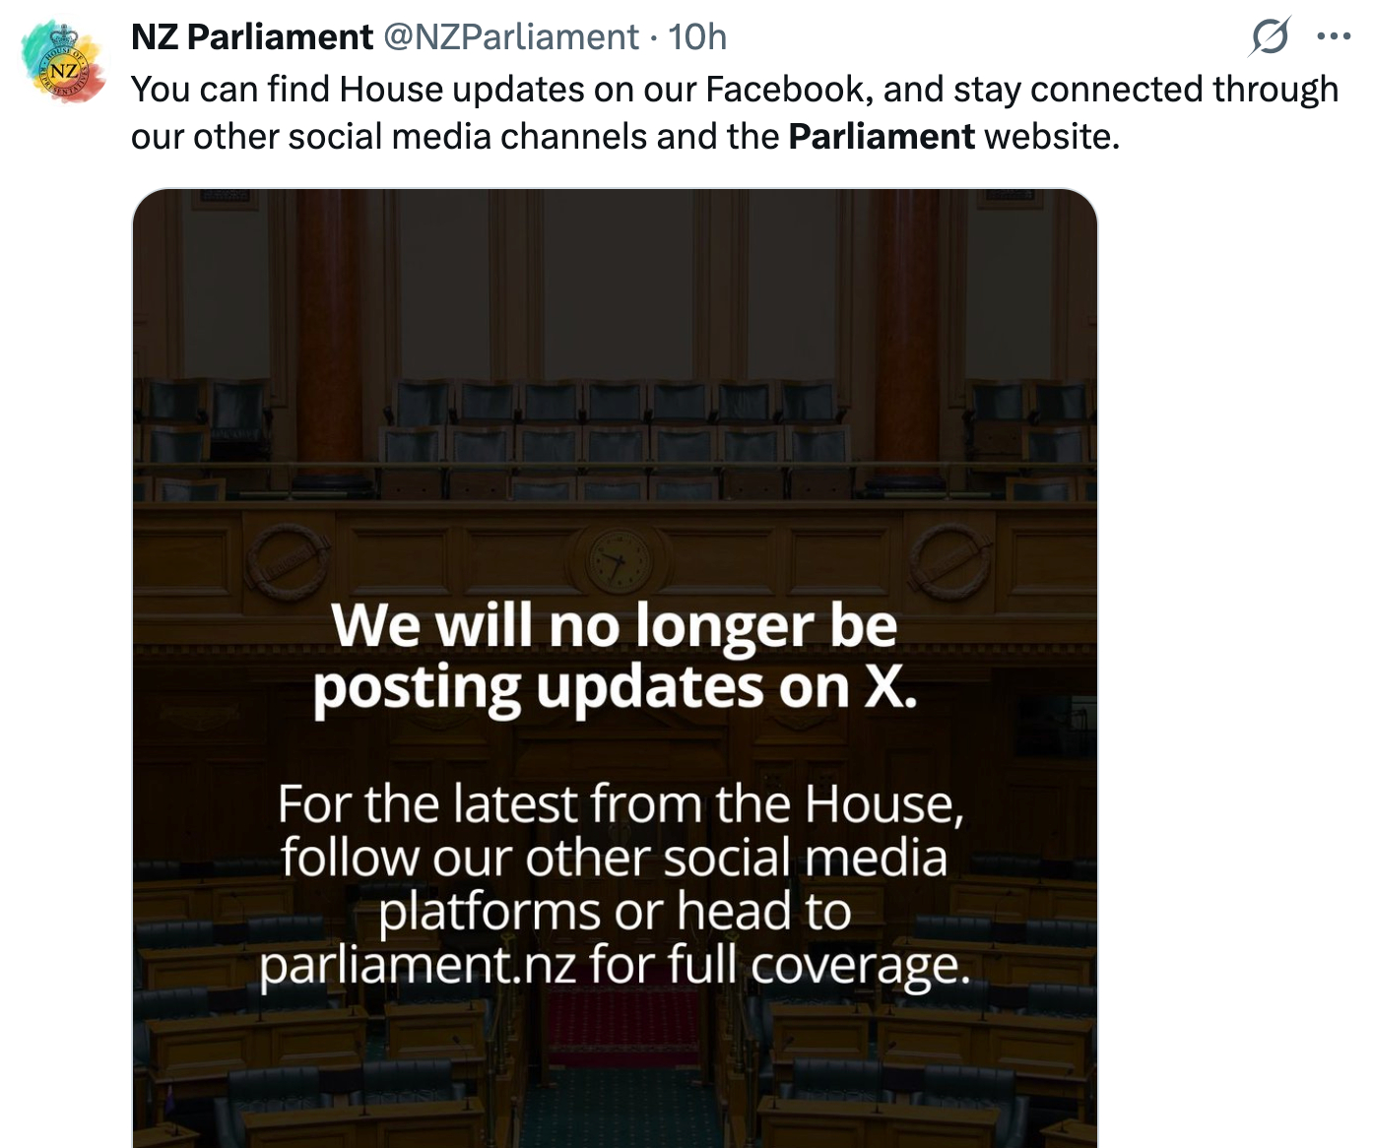Click the Grok explain-post icon
This screenshot has height=1148, width=1373.
tap(1270, 37)
